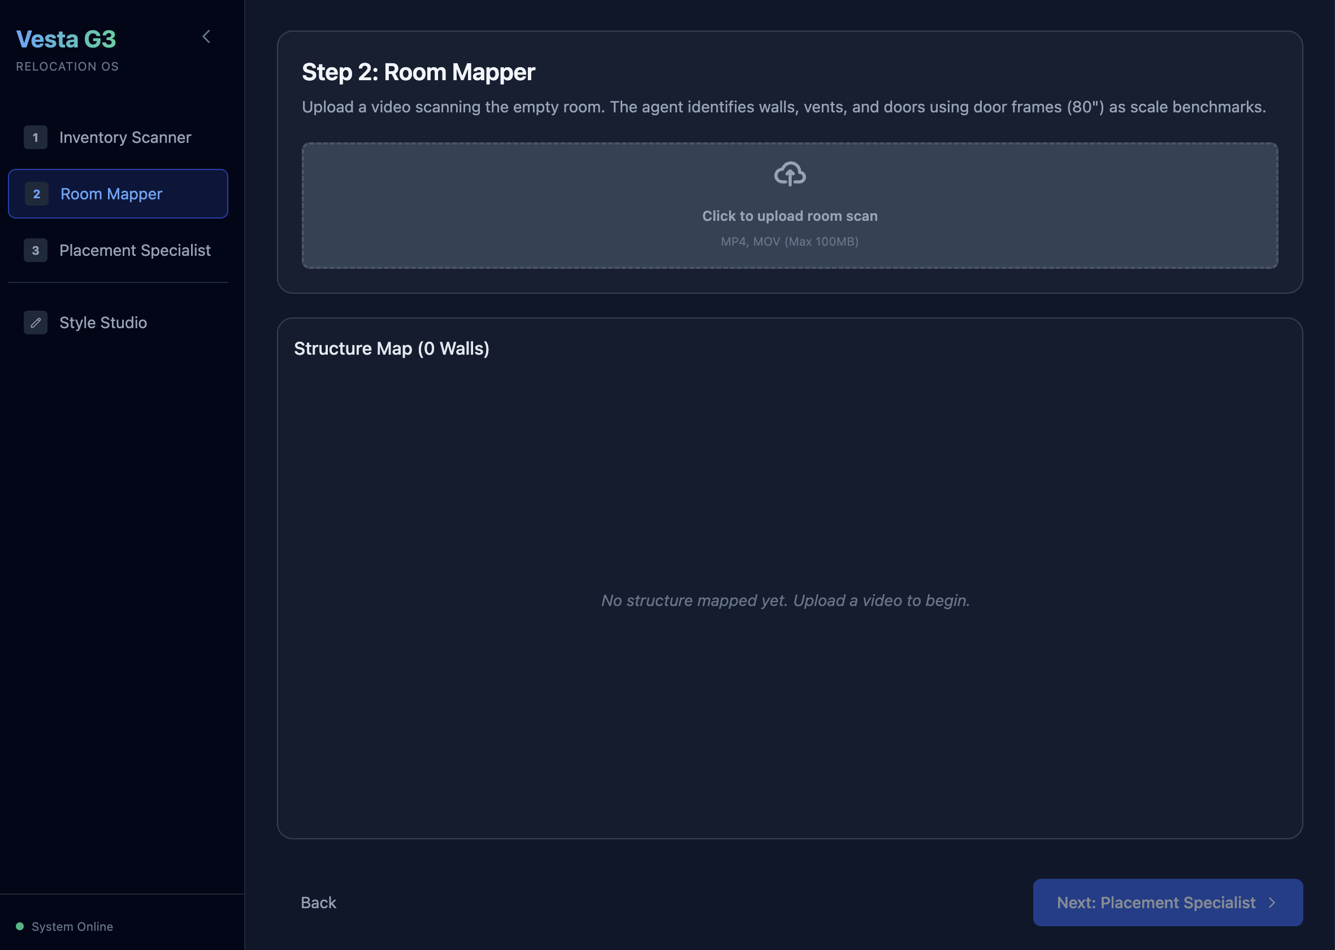
Task: Click the Structure Map (0 Walls) heading
Action: pos(391,348)
